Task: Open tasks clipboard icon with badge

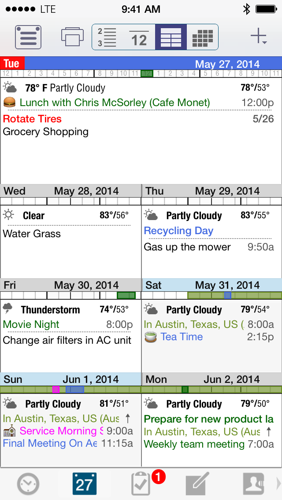Action: coord(142,484)
